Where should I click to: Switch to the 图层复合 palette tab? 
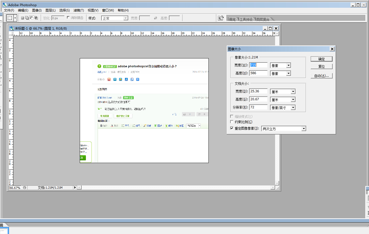[263, 19]
